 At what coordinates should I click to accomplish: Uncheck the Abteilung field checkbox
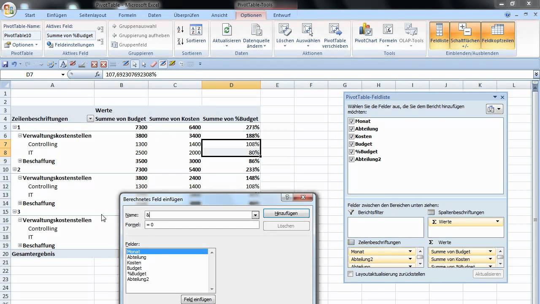[x=351, y=129]
